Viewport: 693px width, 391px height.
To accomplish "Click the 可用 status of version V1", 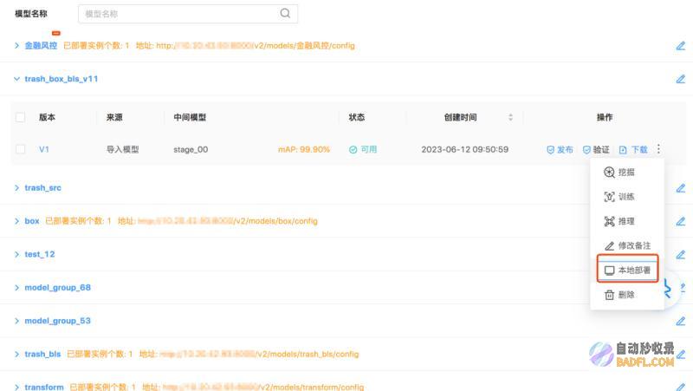I will [x=363, y=149].
